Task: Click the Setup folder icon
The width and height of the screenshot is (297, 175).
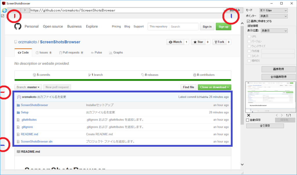Action: click(18, 112)
